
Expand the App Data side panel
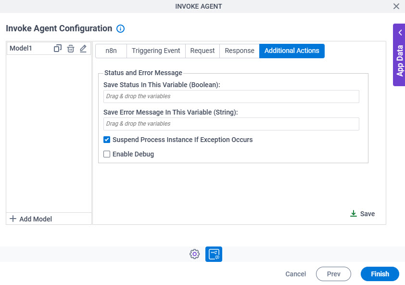399,55
